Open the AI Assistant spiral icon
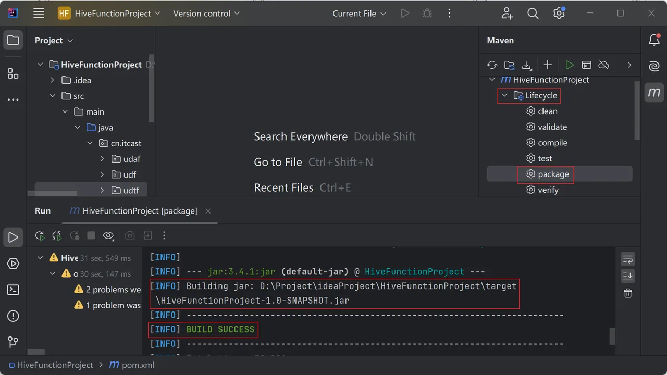Image resolution: width=667 pixels, height=375 pixels. tap(654, 66)
